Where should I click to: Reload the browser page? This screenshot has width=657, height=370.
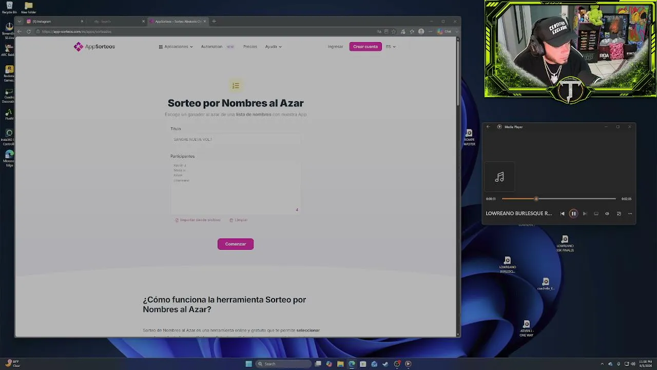click(29, 32)
